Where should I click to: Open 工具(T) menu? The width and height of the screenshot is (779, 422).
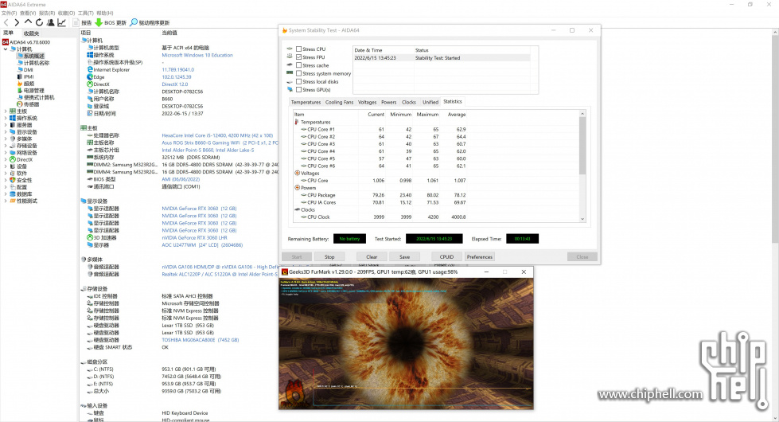click(x=85, y=13)
